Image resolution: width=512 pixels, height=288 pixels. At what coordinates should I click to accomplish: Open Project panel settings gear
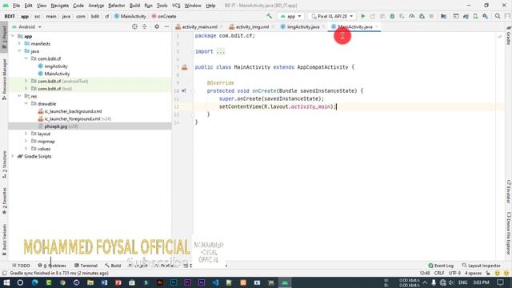[x=157, y=26]
